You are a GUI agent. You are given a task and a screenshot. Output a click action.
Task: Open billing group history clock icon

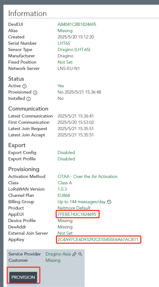[109, 202]
